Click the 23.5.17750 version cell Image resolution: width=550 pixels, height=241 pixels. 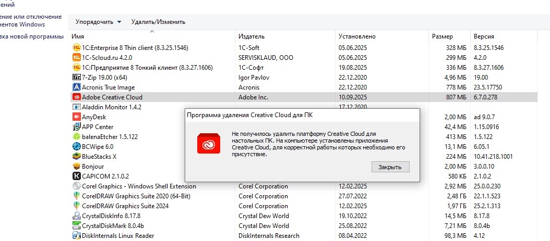(488, 87)
